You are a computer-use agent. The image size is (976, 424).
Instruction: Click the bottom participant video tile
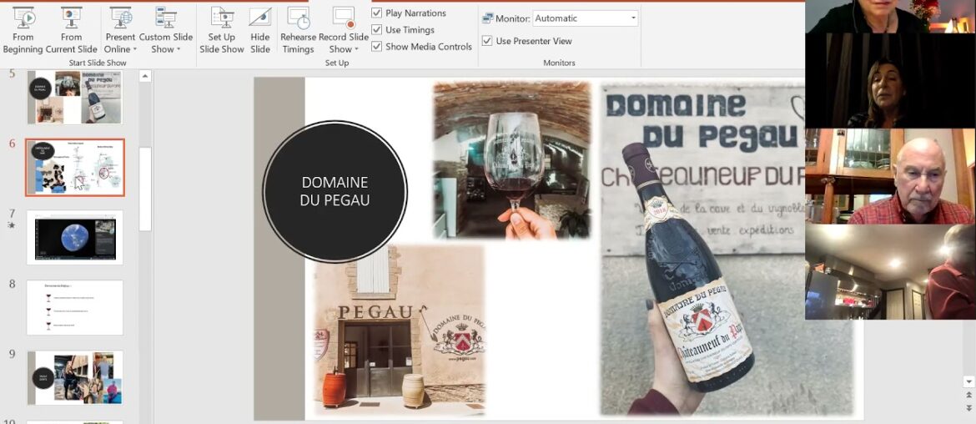[x=890, y=272]
